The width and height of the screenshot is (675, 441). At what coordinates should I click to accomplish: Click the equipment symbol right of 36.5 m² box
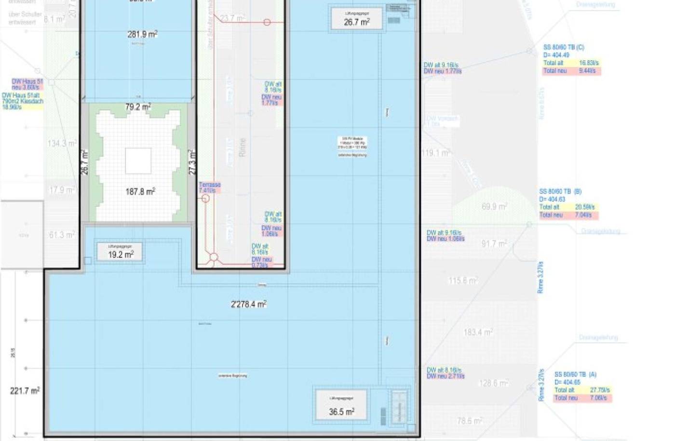pos(399,406)
